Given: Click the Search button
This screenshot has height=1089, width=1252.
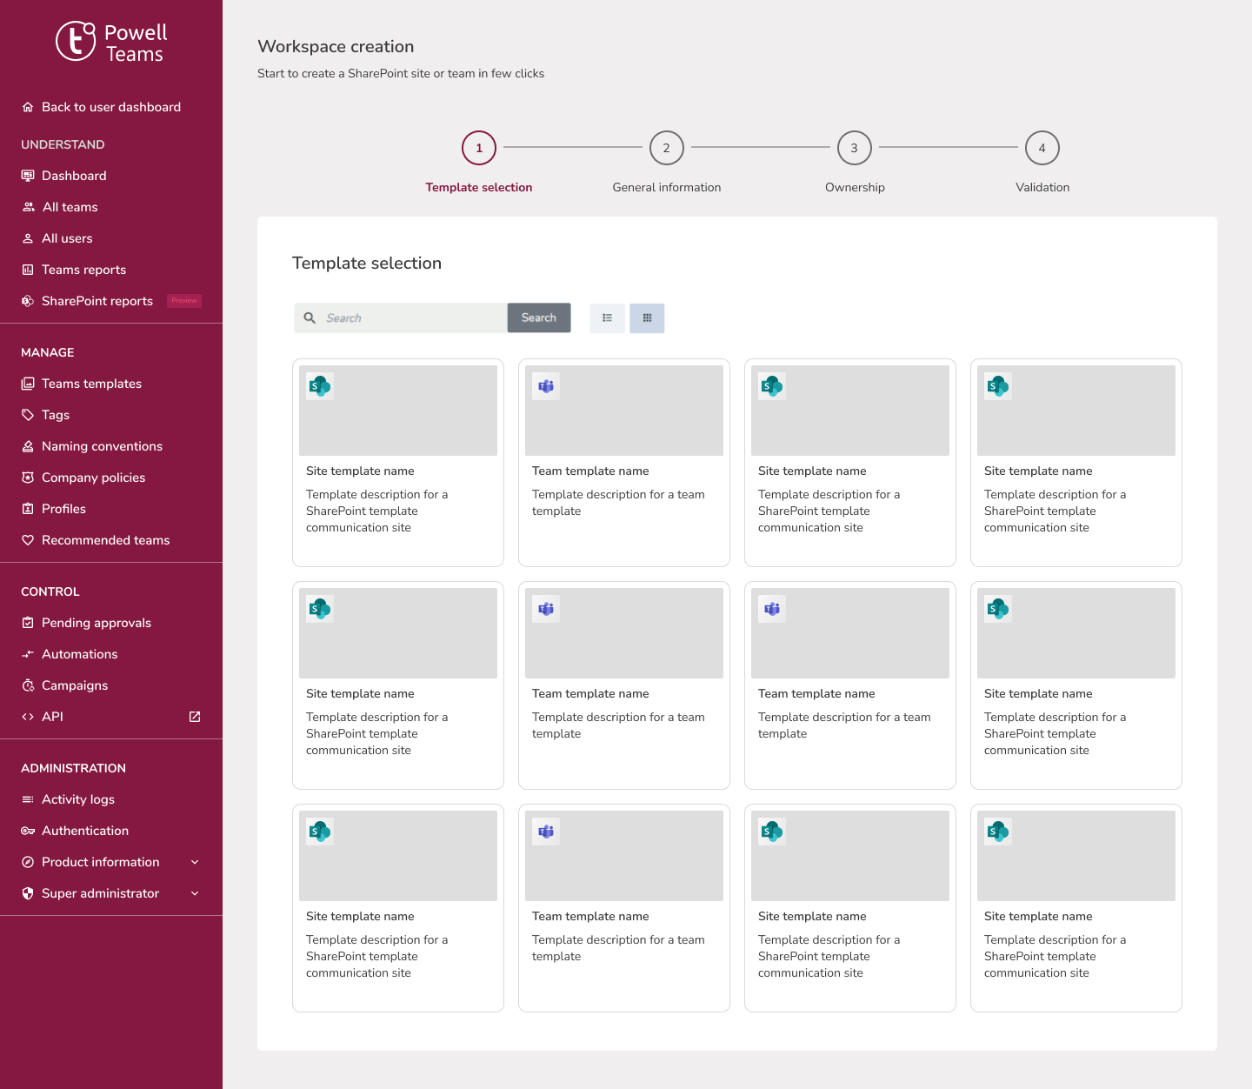Looking at the screenshot, I should [538, 317].
